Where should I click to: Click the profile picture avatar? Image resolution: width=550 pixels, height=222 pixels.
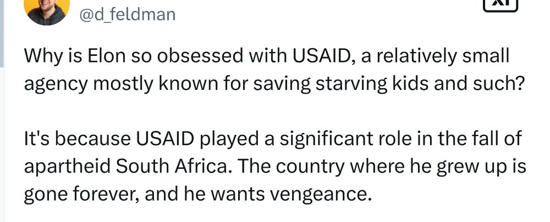coord(47,9)
